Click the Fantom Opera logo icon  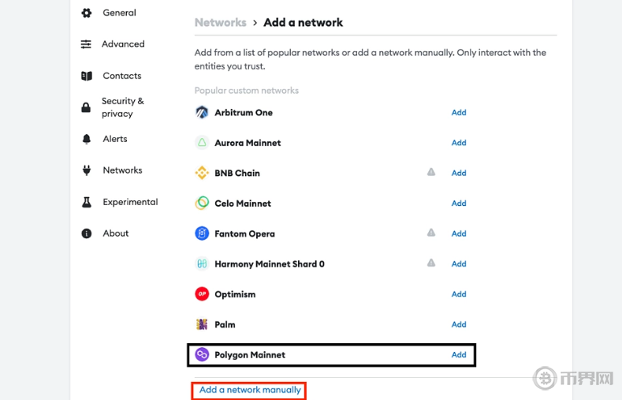(202, 234)
